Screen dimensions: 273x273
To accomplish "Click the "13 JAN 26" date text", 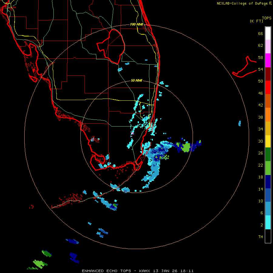I will (x=165, y=271).
